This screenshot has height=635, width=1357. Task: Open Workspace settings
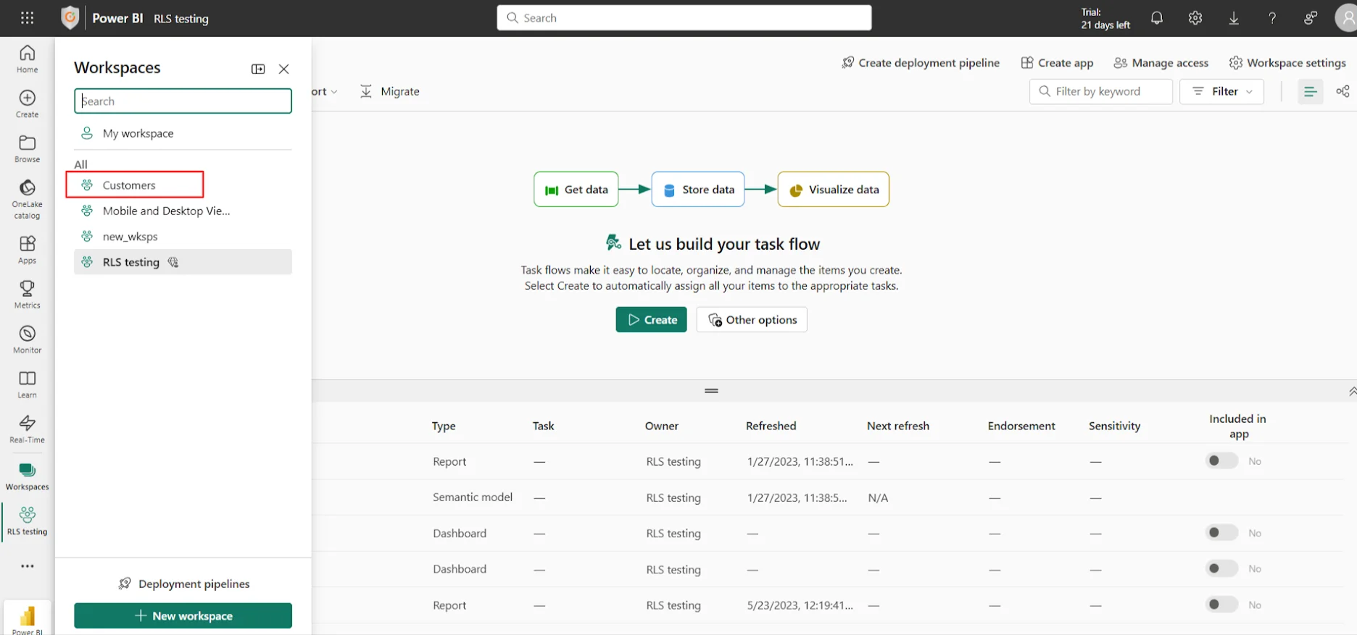tap(1287, 63)
